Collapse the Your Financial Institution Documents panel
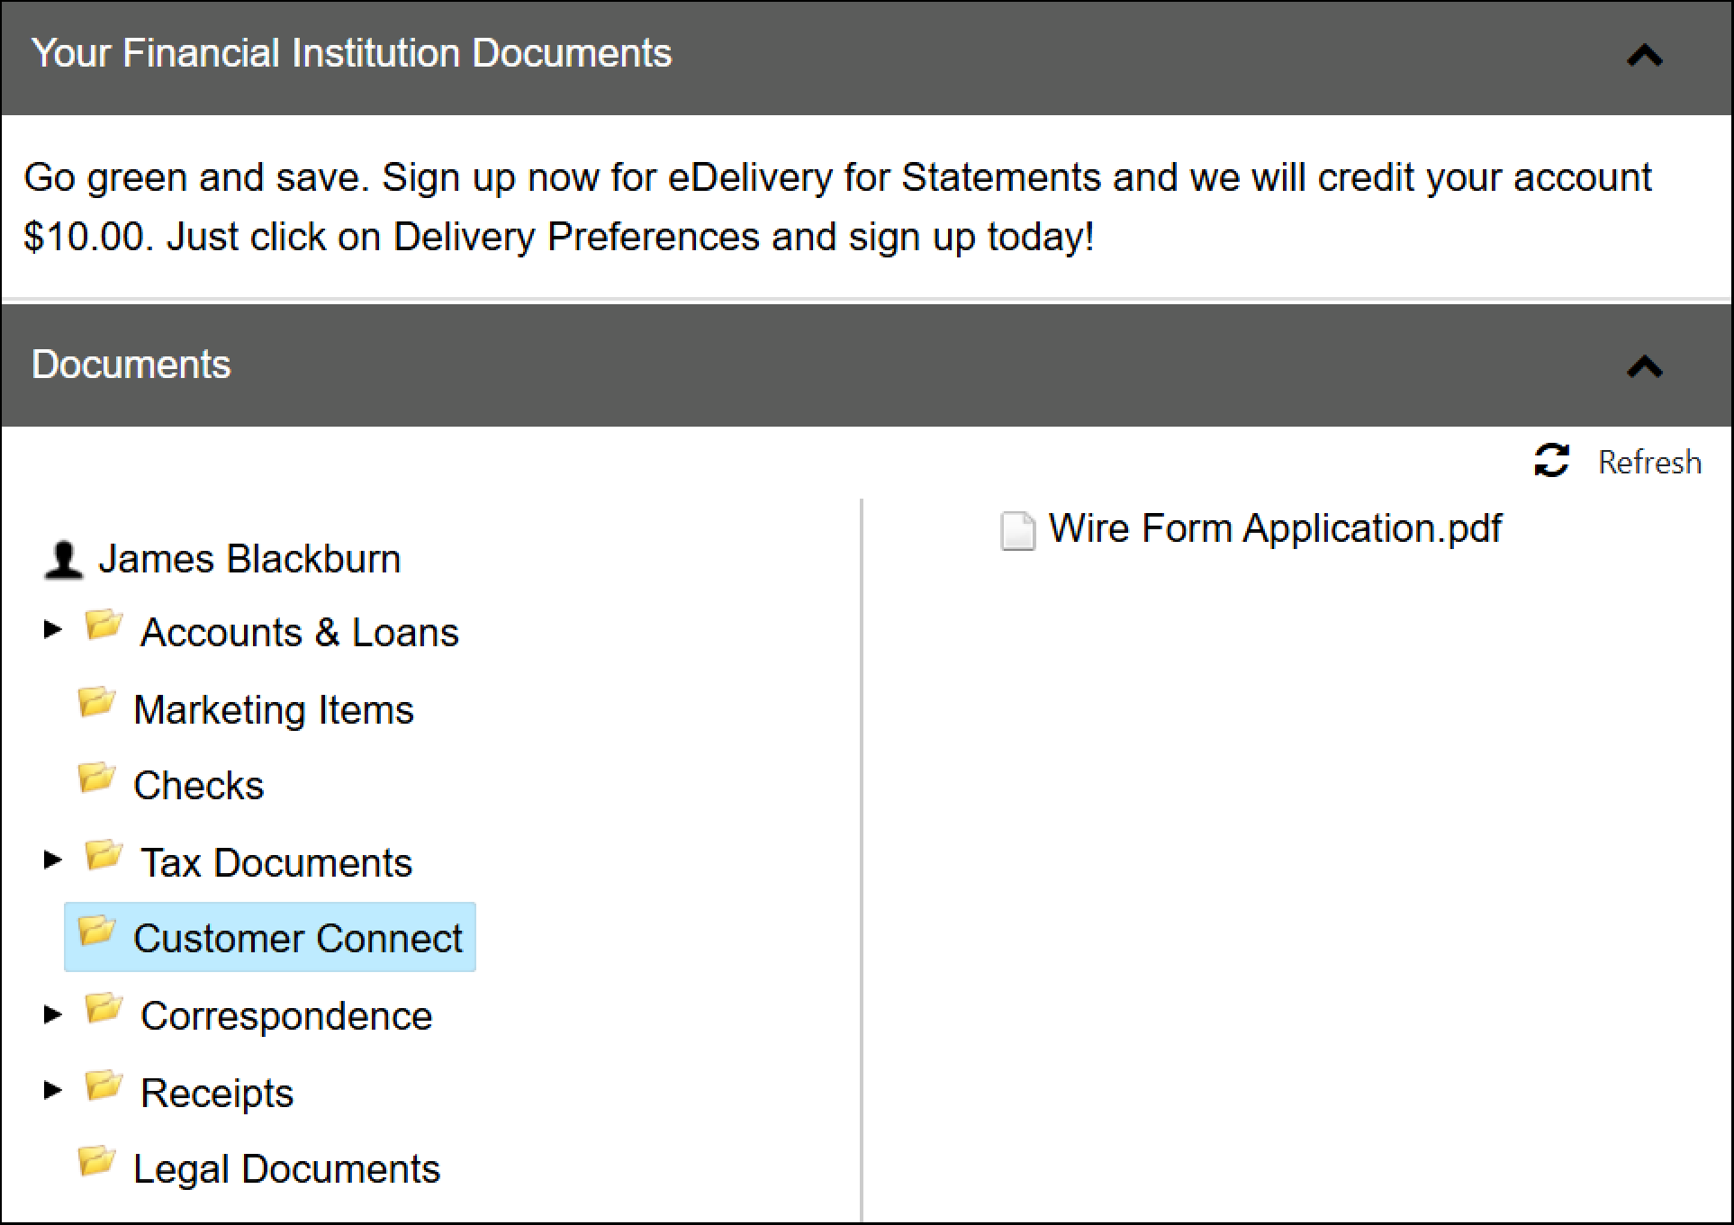 (1645, 57)
